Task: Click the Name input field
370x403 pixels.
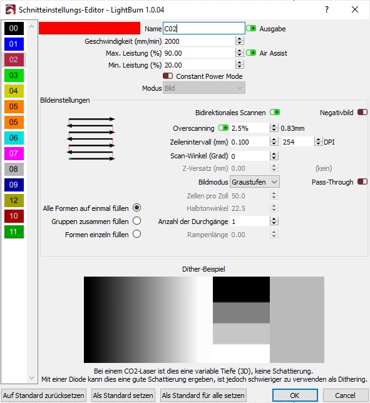Action: [204, 29]
